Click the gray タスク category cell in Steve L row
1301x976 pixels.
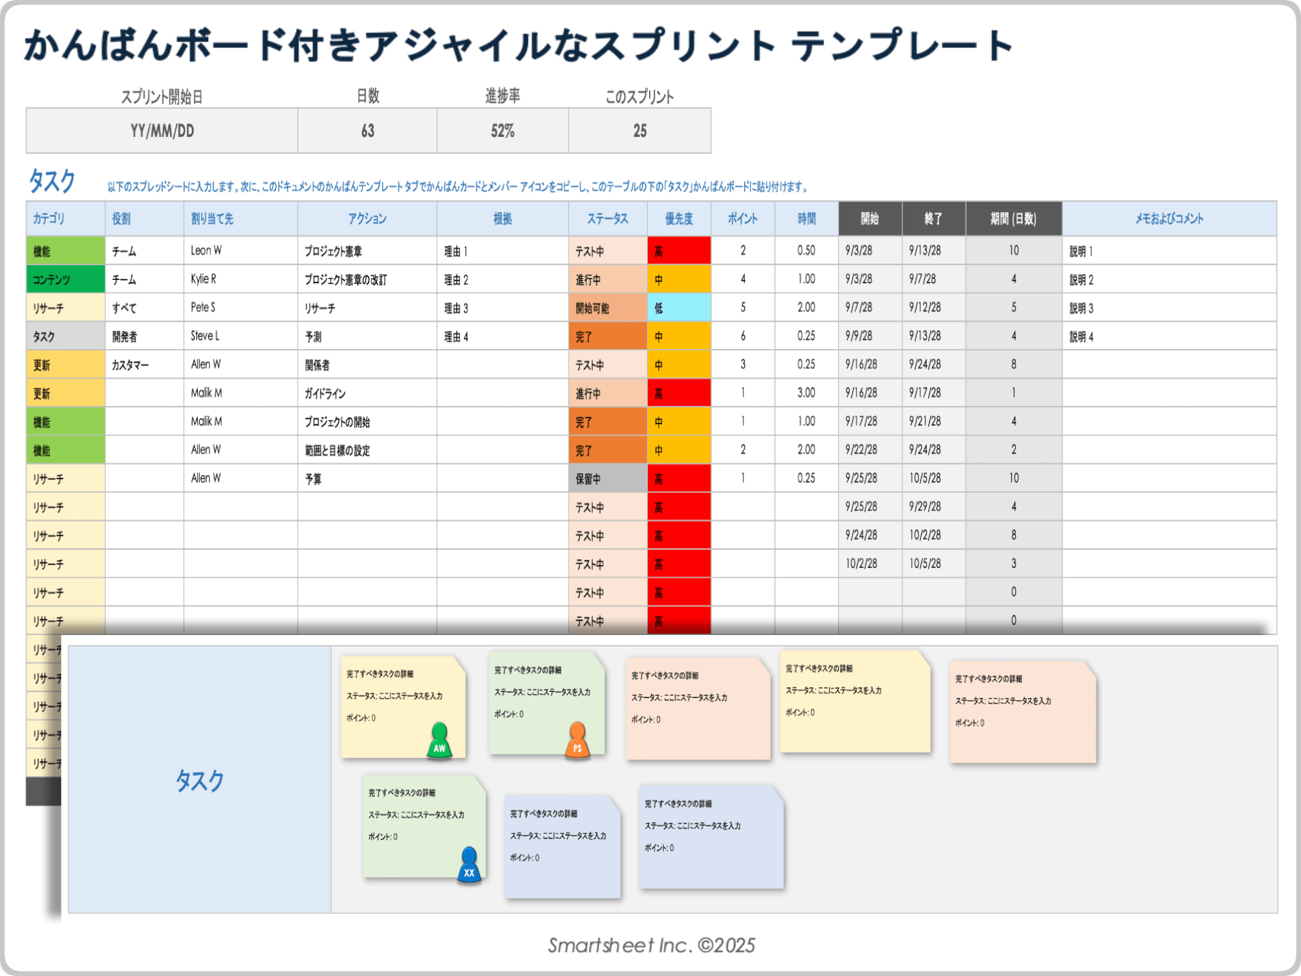(66, 336)
